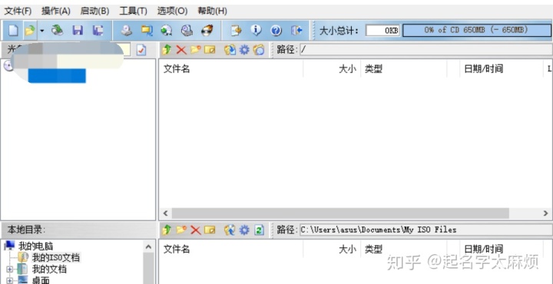The width and height of the screenshot is (553, 284).
Task: Go up one level in local pane
Action: [x=167, y=230]
